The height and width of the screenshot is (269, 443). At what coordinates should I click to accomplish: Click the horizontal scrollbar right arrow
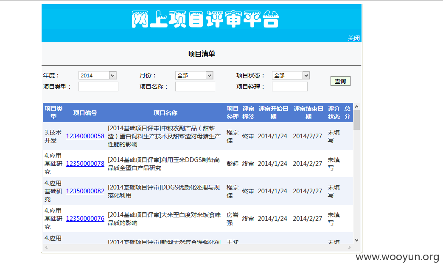[350, 247]
